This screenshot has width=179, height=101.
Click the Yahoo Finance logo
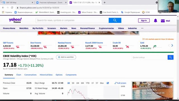click(15, 20)
